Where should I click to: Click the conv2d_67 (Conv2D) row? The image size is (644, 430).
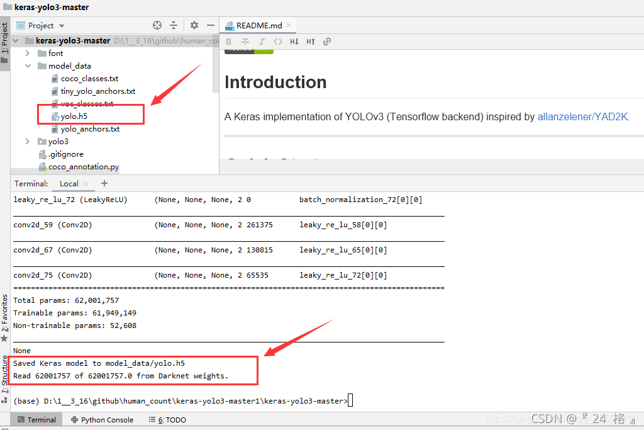point(200,250)
